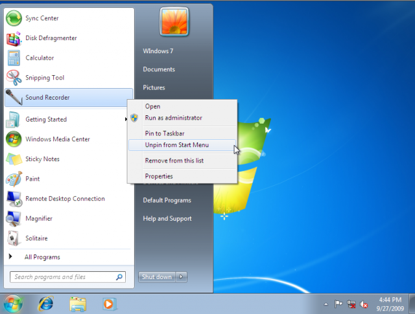Launch Disk Defragmenter via its icon
The height and width of the screenshot is (314, 415).
14,39
